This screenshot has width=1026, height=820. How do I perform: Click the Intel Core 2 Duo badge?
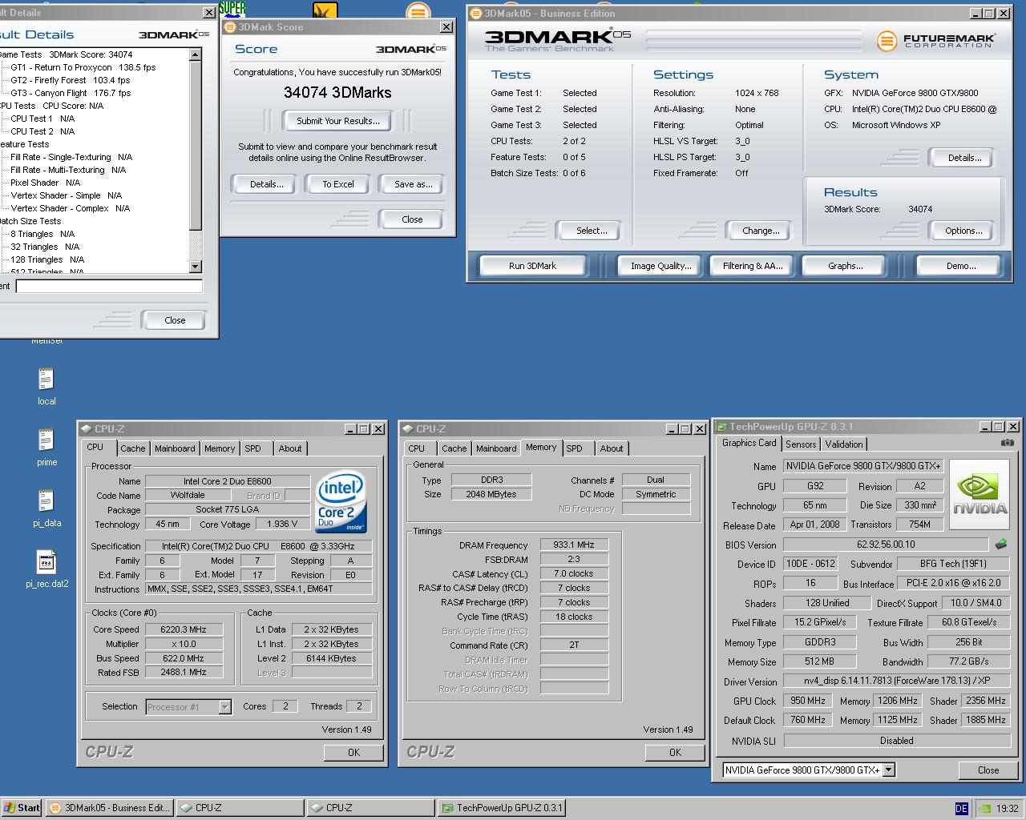coord(341,502)
